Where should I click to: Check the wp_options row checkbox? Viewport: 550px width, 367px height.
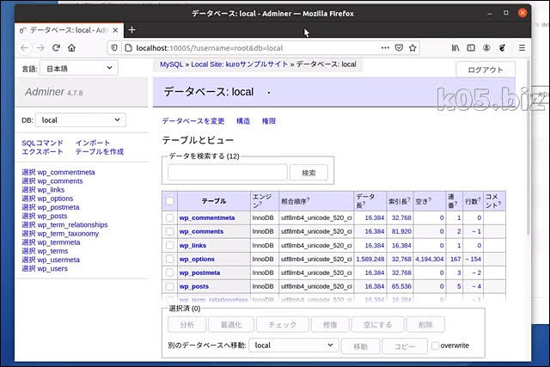point(170,259)
